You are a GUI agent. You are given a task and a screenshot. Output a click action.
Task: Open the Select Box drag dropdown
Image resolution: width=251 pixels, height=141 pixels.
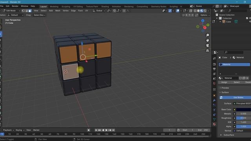point(39,15)
